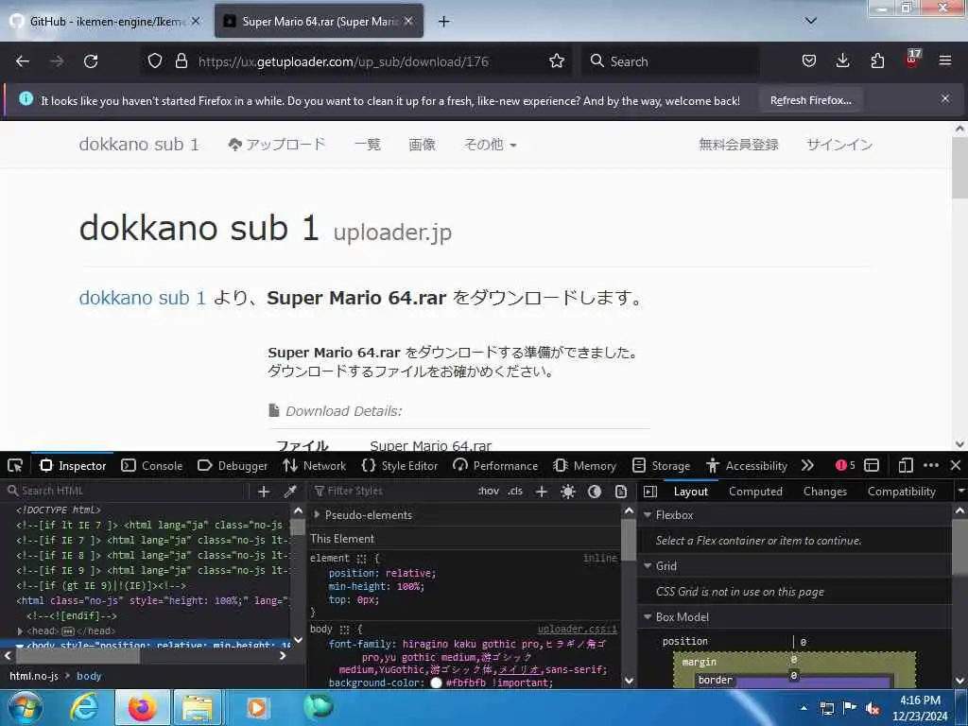The width and height of the screenshot is (968, 726).
Task: Toggle light color scheme simulation
Action: (568, 492)
